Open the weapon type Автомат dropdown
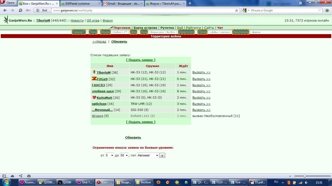332x186 pixels. click(148, 155)
